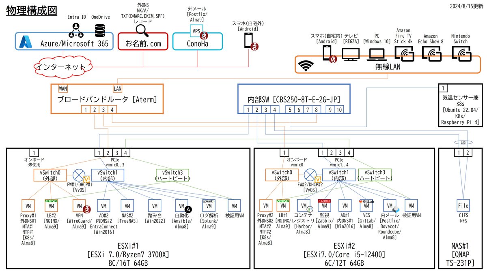Click vSwitch1 (内部) box in ESXi#2
Viewport: 487px width, 271px height.
pos(339,175)
